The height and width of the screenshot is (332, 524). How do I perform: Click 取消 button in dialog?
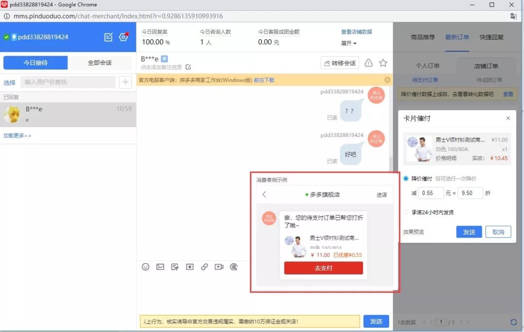498,232
